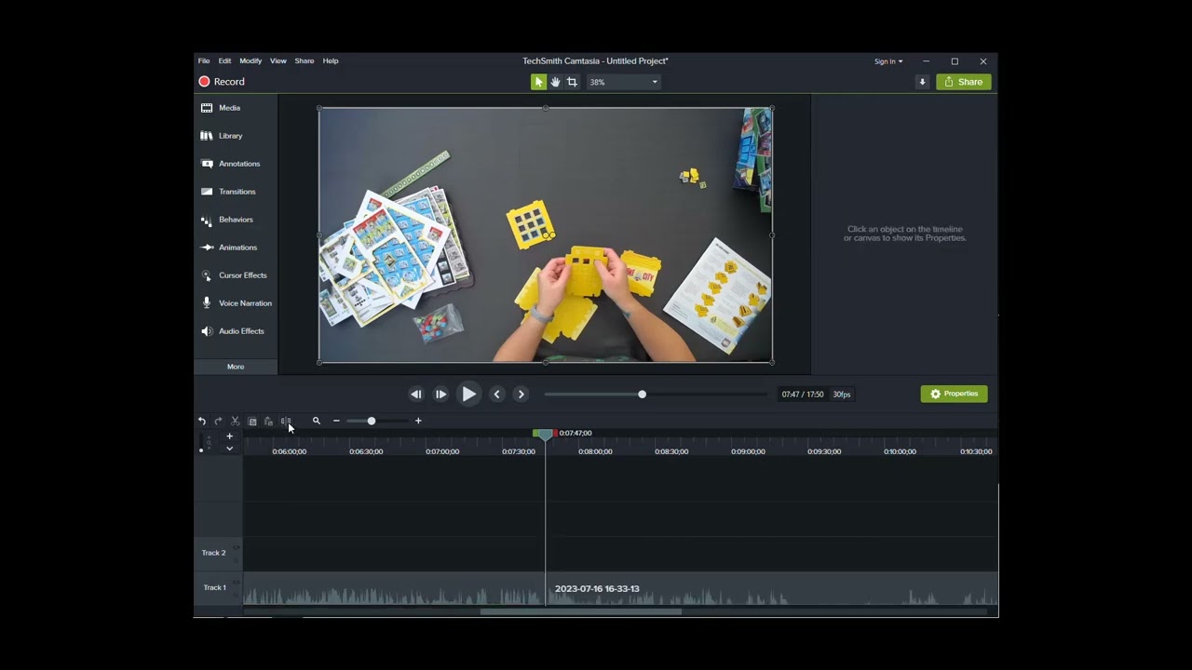Split the clip at the playhead
1192x670 pixels.
tap(285, 422)
